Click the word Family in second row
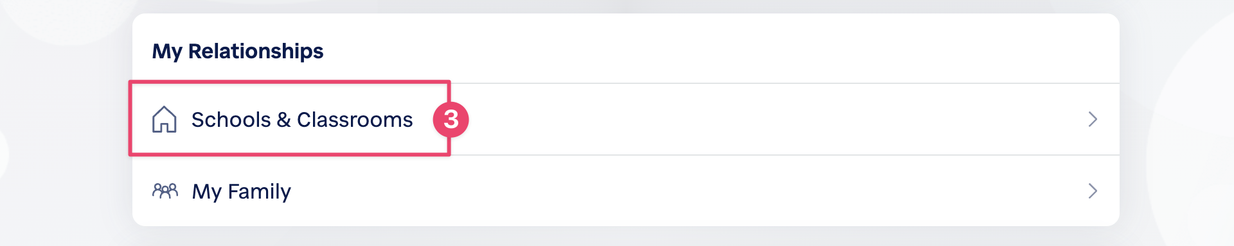The image size is (1234, 246). click(x=260, y=192)
